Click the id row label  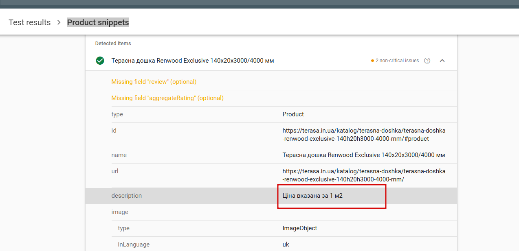pyautogui.click(x=114, y=131)
